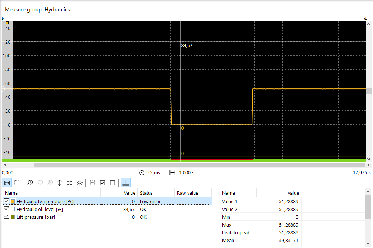The height and width of the screenshot is (248, 373).
Task: Click the Value 2 statistics row
Action: [260, 210]
